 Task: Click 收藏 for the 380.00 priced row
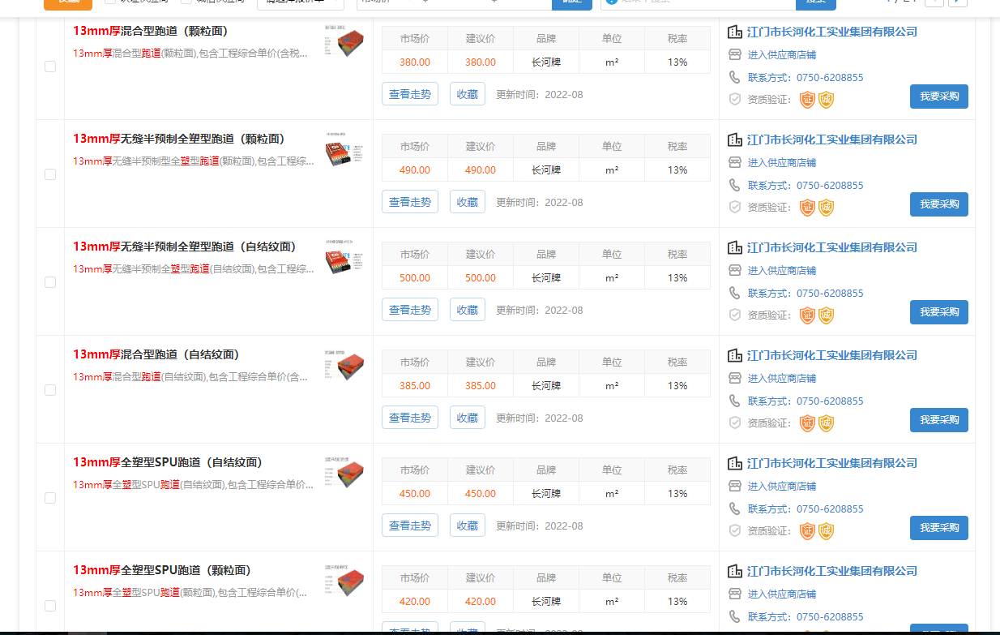(x=468, y=94)
